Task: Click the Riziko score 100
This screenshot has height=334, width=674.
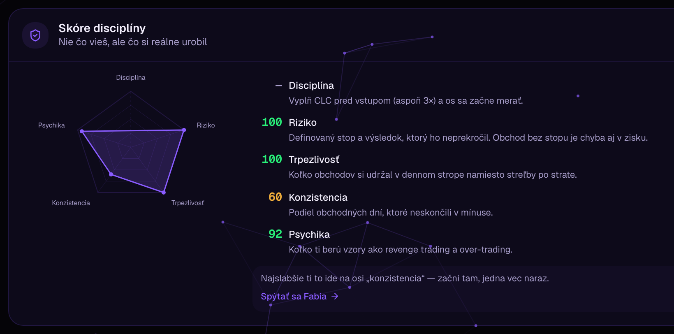Action: (272, 122)
